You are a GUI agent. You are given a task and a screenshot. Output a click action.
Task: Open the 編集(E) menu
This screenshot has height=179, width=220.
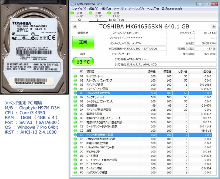coord(94,9)
